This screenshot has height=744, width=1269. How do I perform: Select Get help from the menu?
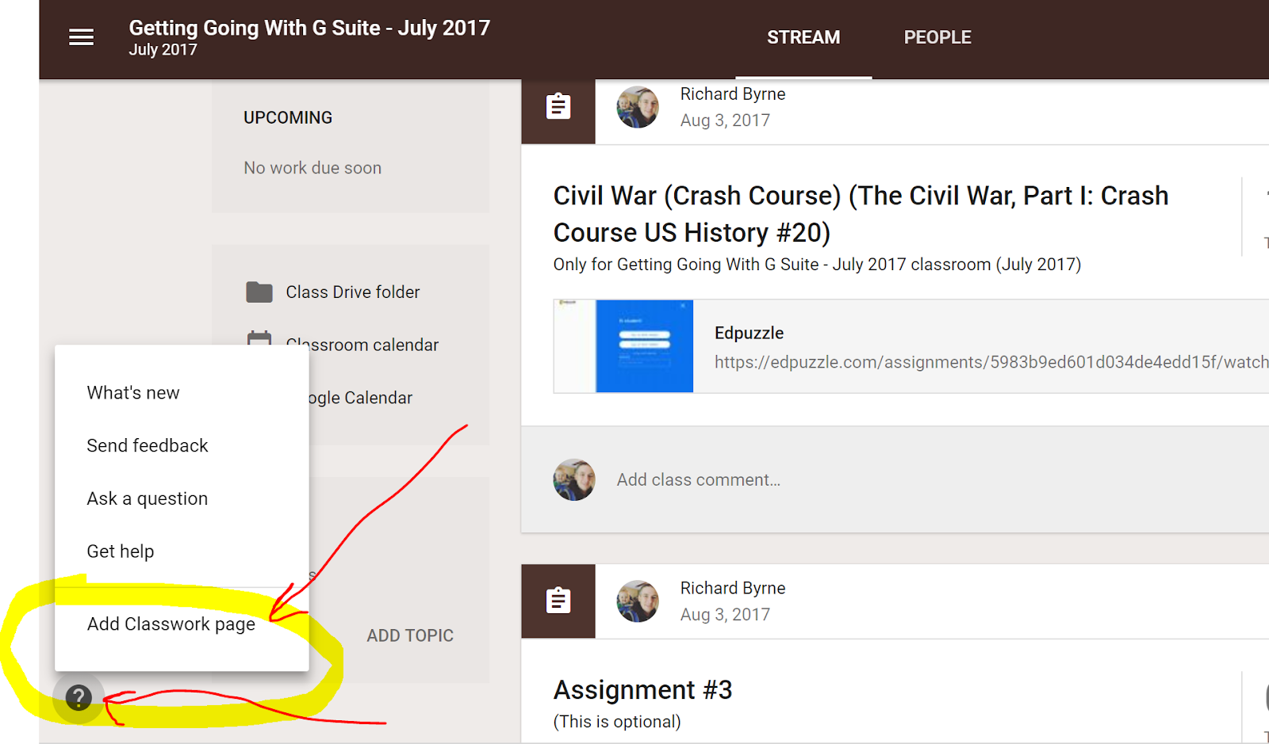(x=120, y=551)
